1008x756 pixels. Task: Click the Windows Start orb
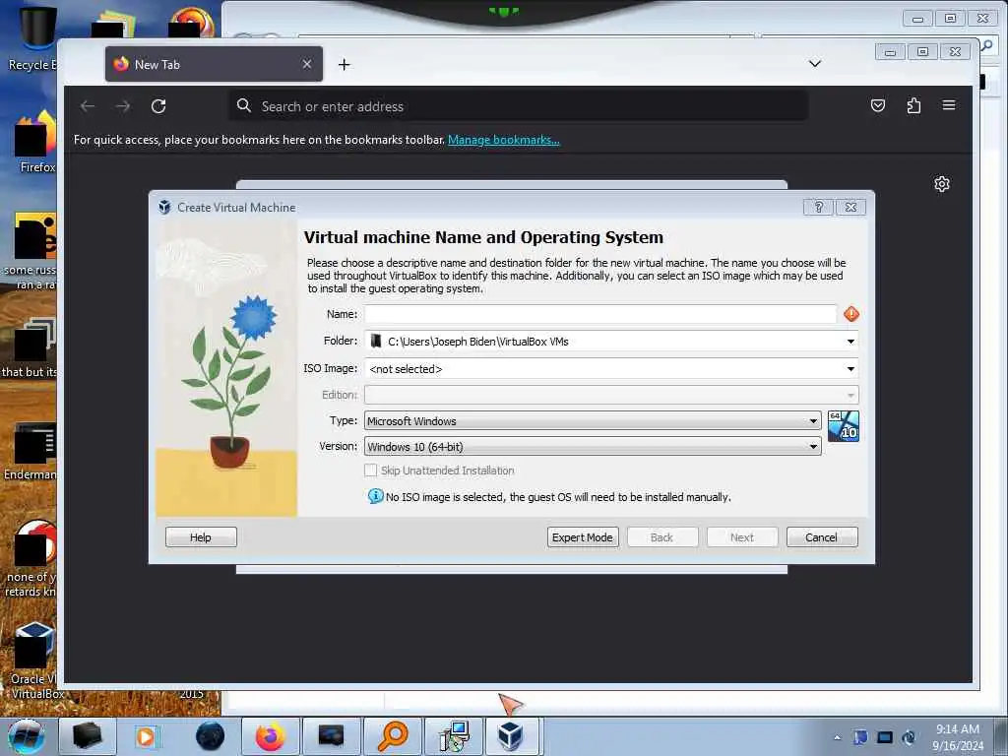coord(27,736)
